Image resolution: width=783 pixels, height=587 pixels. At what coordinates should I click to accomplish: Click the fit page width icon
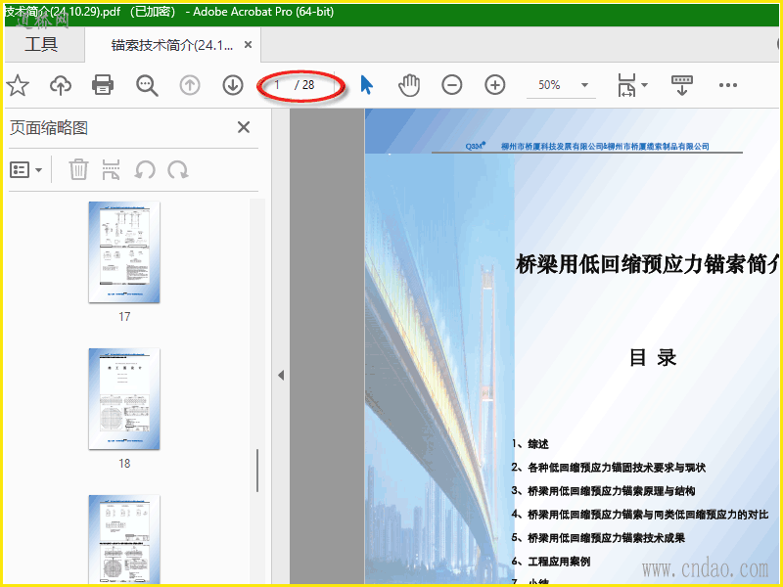click(626, 85)
